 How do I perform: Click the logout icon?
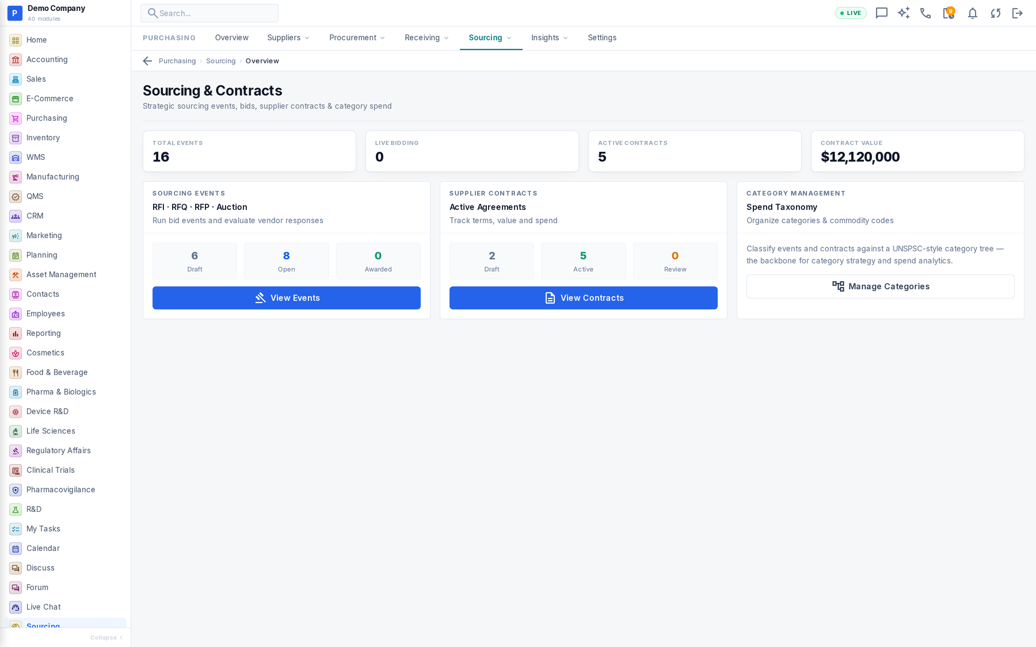pos(1018,13)
